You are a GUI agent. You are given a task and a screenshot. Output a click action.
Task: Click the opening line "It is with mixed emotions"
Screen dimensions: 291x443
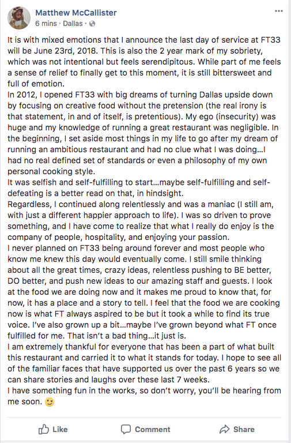click(x=144, y=40)
